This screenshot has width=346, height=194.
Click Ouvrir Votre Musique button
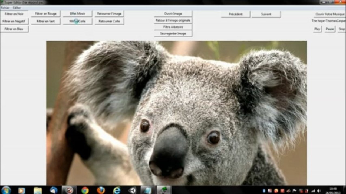330,14
